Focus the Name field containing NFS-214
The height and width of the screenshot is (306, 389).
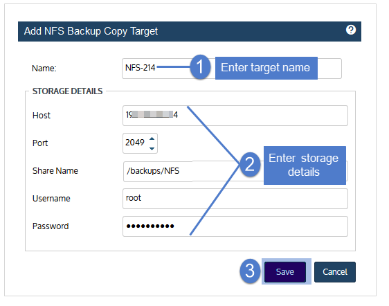pyautogui.click(x=232, y=69)
